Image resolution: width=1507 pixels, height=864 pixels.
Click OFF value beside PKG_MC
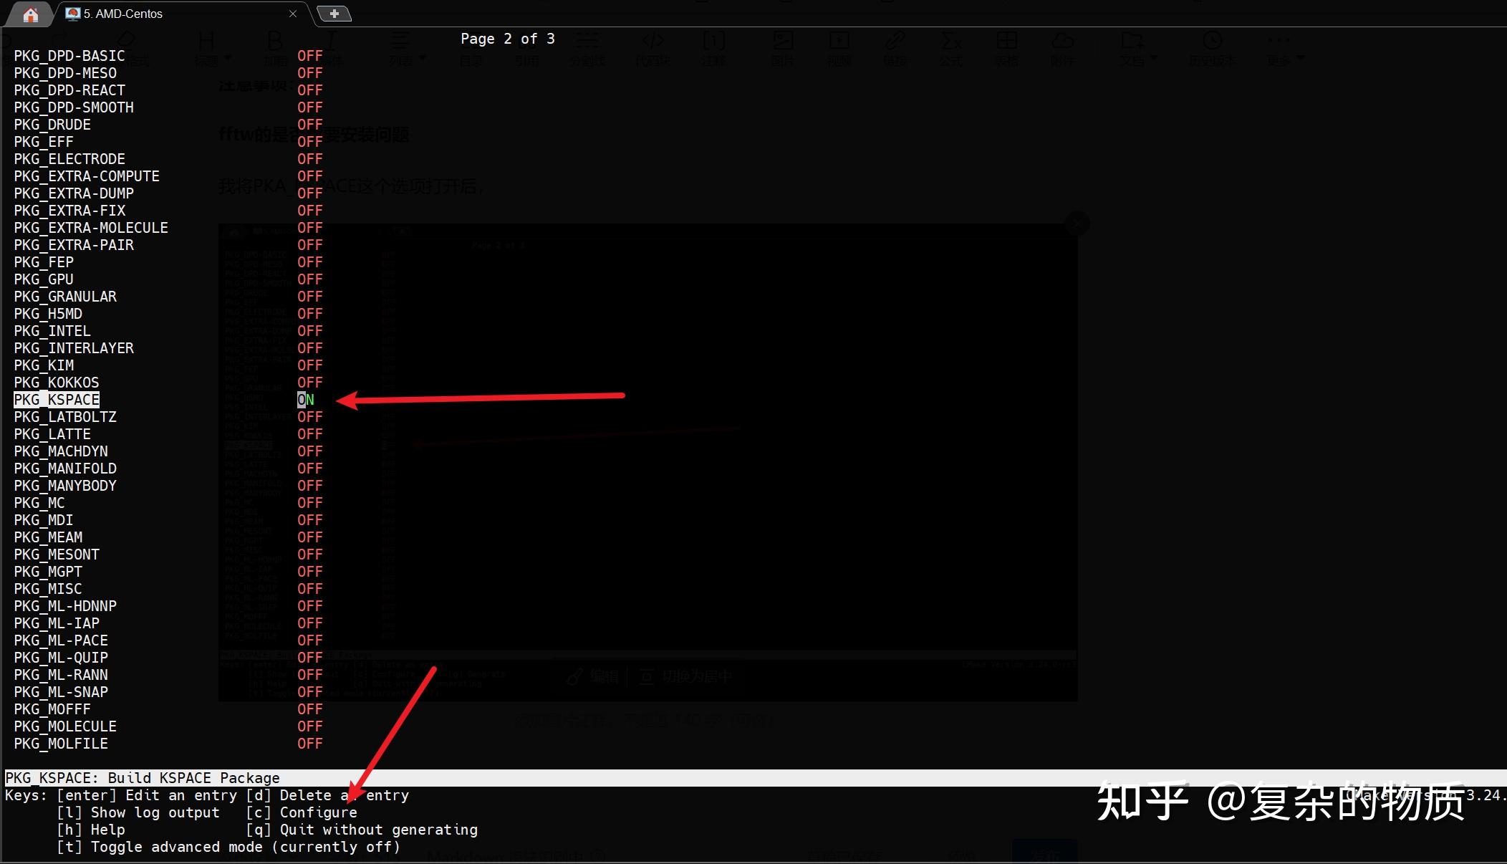coord(310,503)
